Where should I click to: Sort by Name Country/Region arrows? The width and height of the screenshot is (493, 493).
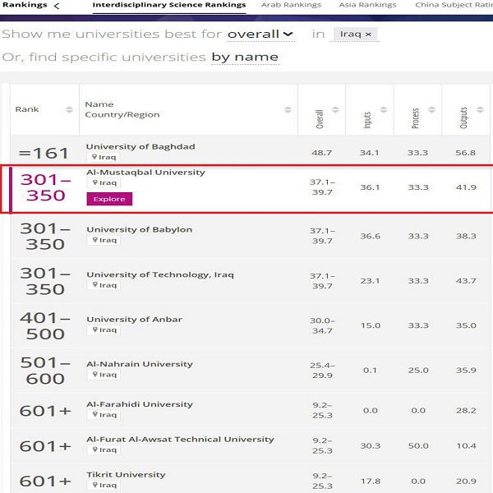coord(288,109)
